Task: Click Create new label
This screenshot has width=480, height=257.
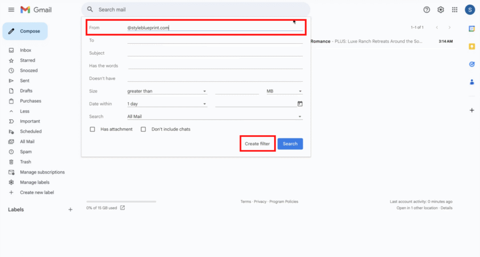Action: pos(37,193)
